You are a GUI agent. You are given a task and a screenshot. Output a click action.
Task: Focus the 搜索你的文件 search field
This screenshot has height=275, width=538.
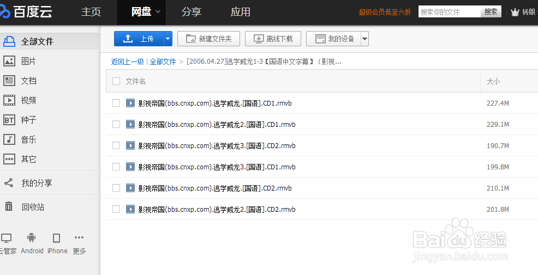coord(450,11)
